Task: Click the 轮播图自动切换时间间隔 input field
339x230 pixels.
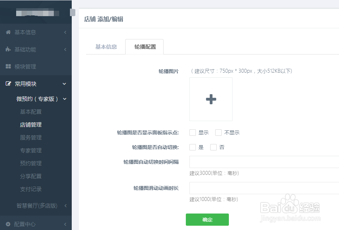Action: click(x=264, y=162)
